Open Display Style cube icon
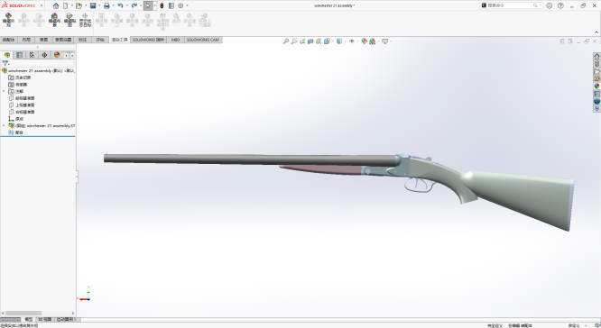This screenshot has width=601, height=328. pos(338,41)
